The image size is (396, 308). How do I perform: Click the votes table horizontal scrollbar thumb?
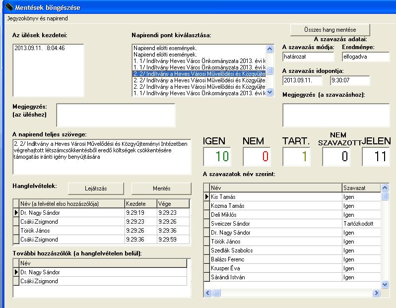click(x=216, y=293)
